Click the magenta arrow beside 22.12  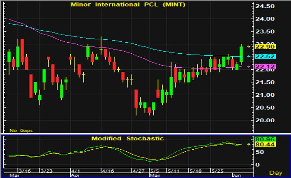click(249, 66)
